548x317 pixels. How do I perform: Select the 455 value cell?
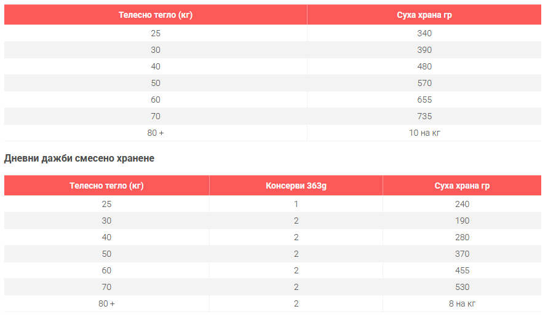[x=463, y=270]
